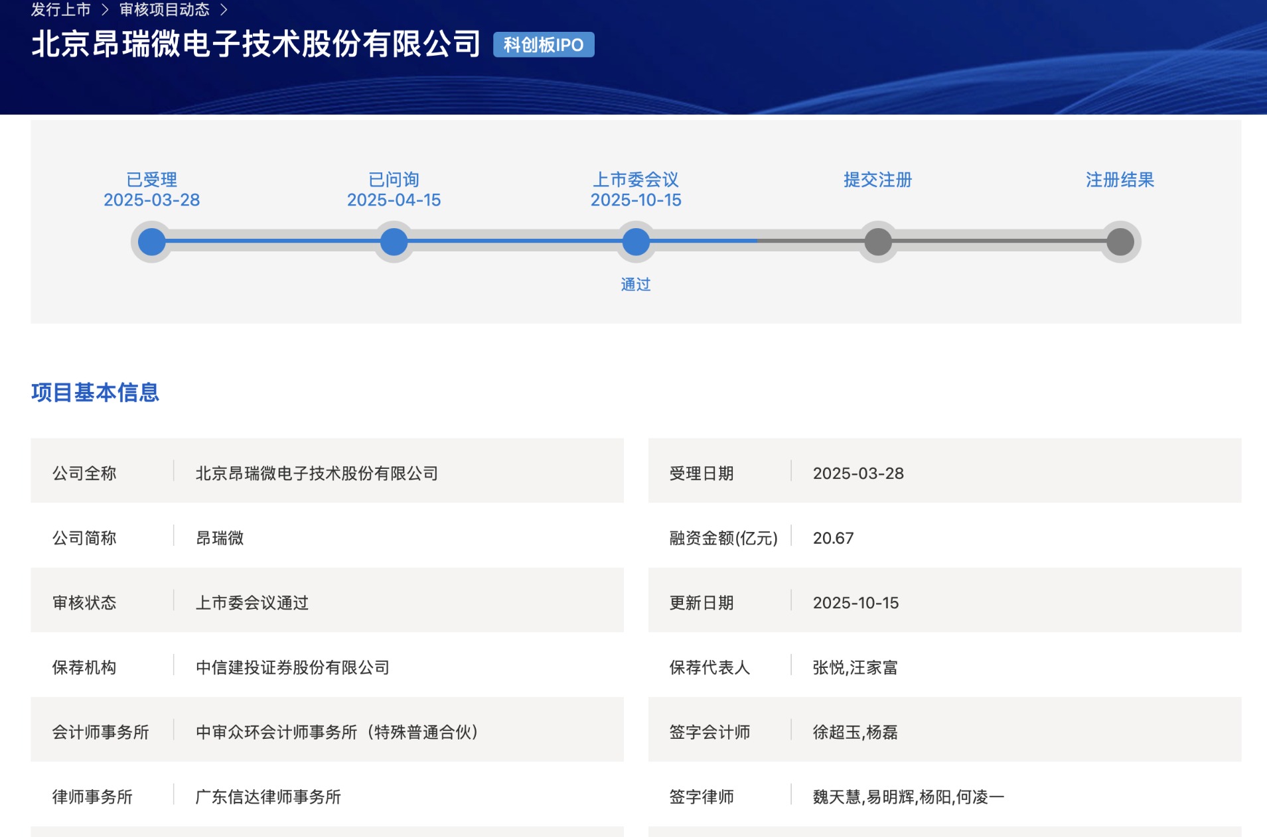
Task: Click the 科创板IPO badge
Action: pyautogui.click(x=543, y=44)
